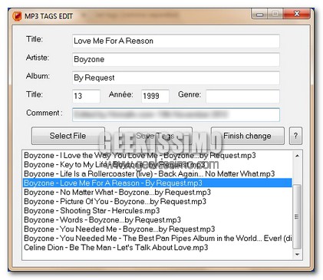
Task: Click the file list scroll up arrow
Action: click(x=297, y=156)
